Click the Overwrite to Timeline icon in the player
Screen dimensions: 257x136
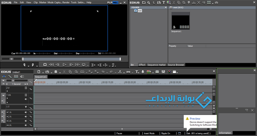99,65
